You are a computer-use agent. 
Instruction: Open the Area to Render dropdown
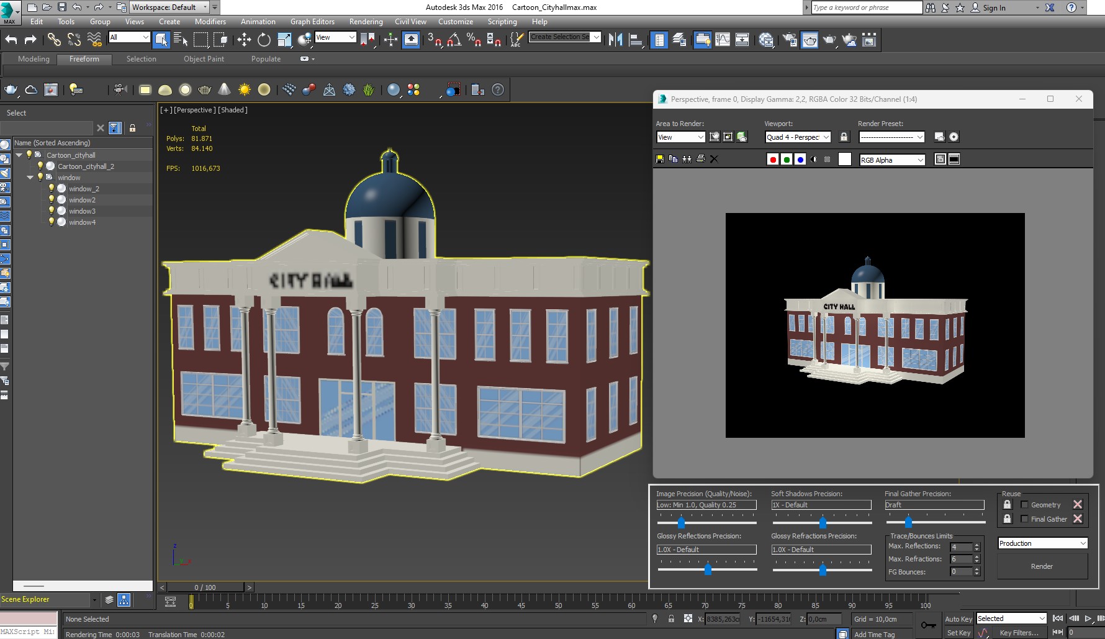681,137
